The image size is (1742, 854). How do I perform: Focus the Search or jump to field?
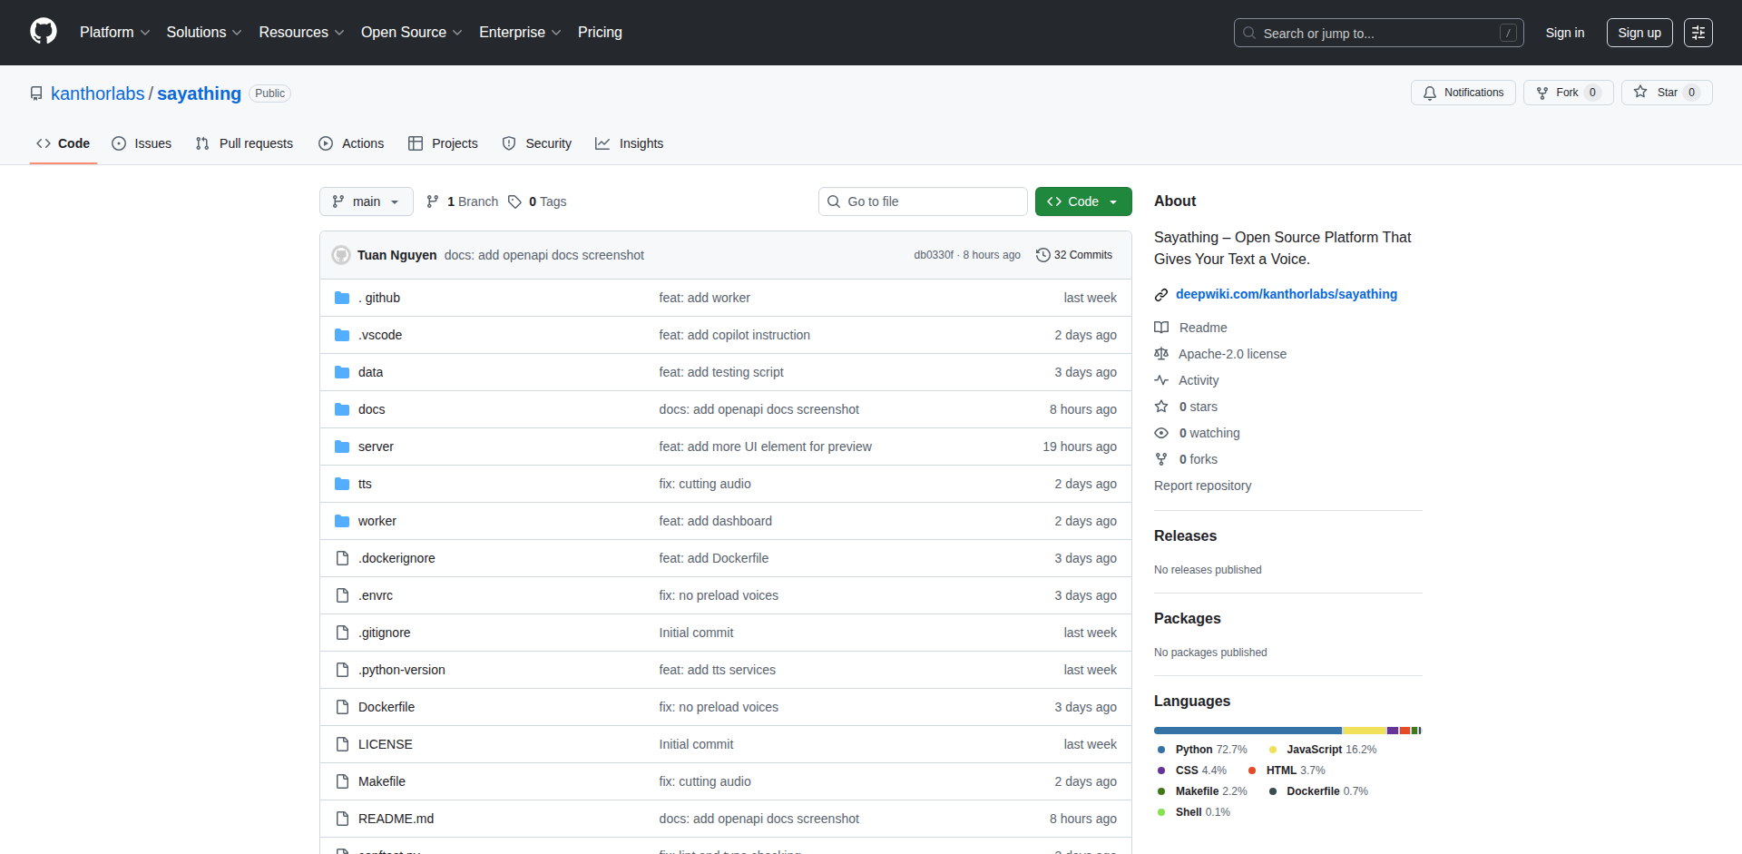click(x=1378, y=33)
